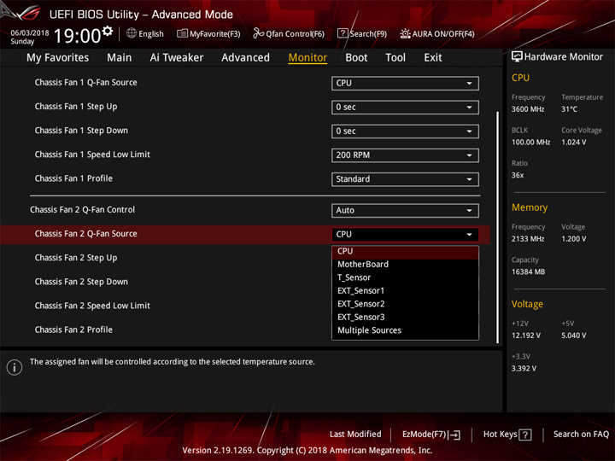This screenshot has width=615, height=461.
Task: Click the +3.3V value 3.392 V
Action: (524, 369)
